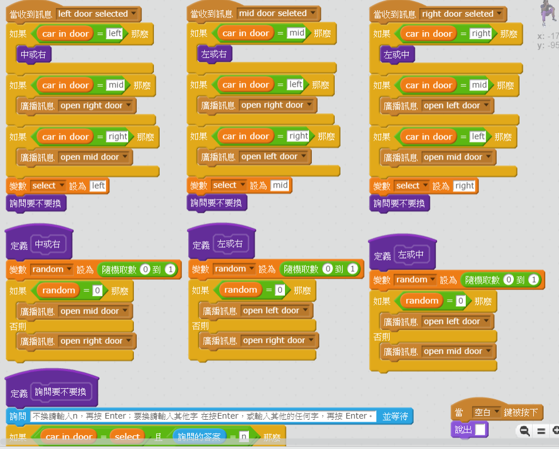Click 'open left door' broadcast in 左或中 definition
This screenshot has height=449, width=559.
tap(437, 321)
